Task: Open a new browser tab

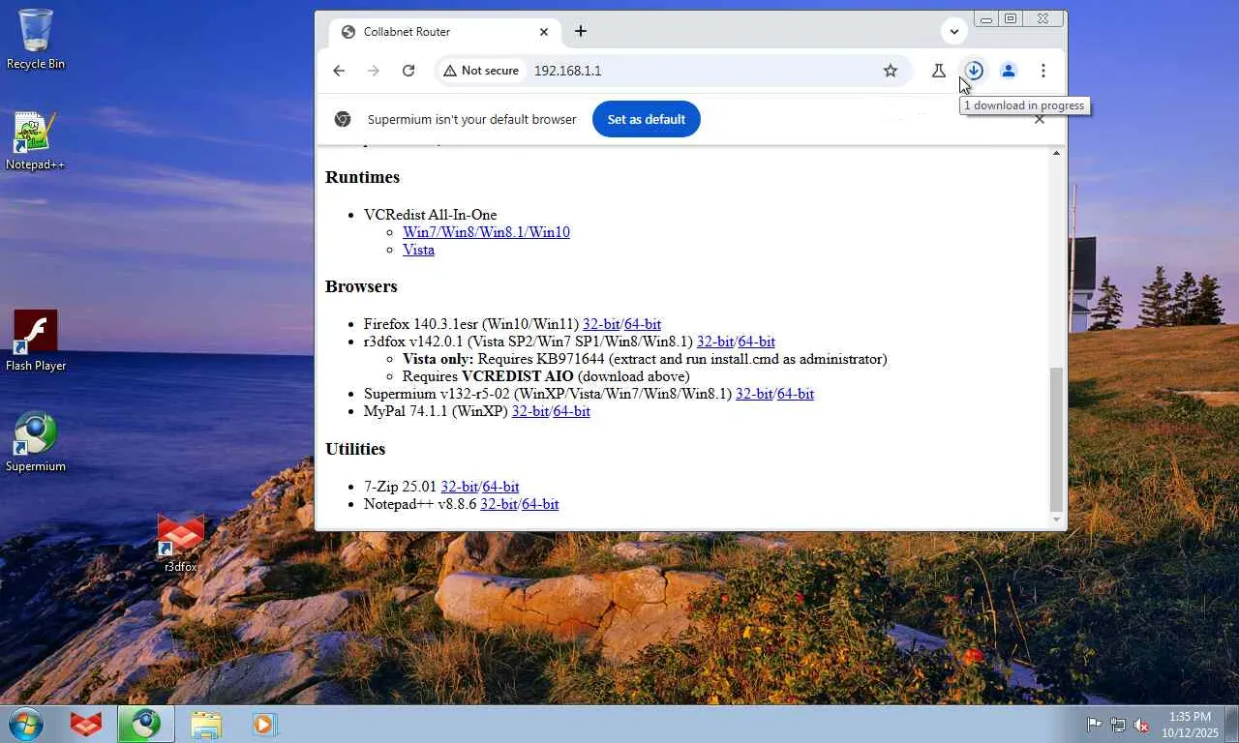Action: [x=581, y=32]
